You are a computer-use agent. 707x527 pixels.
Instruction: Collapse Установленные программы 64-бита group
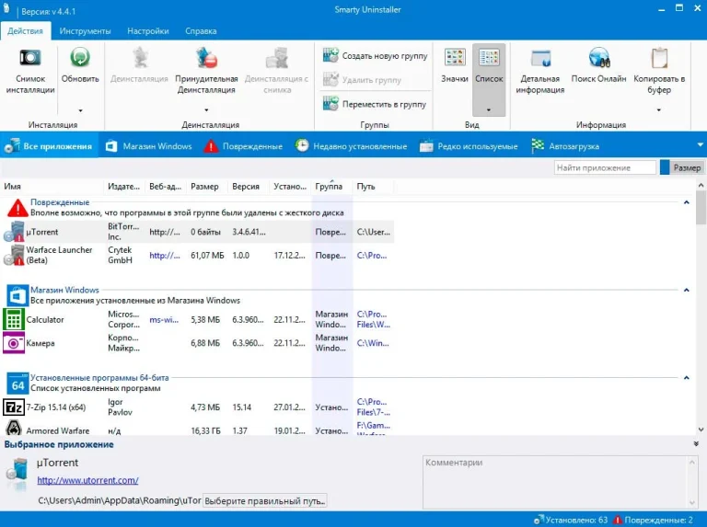[x=686, y=377]
